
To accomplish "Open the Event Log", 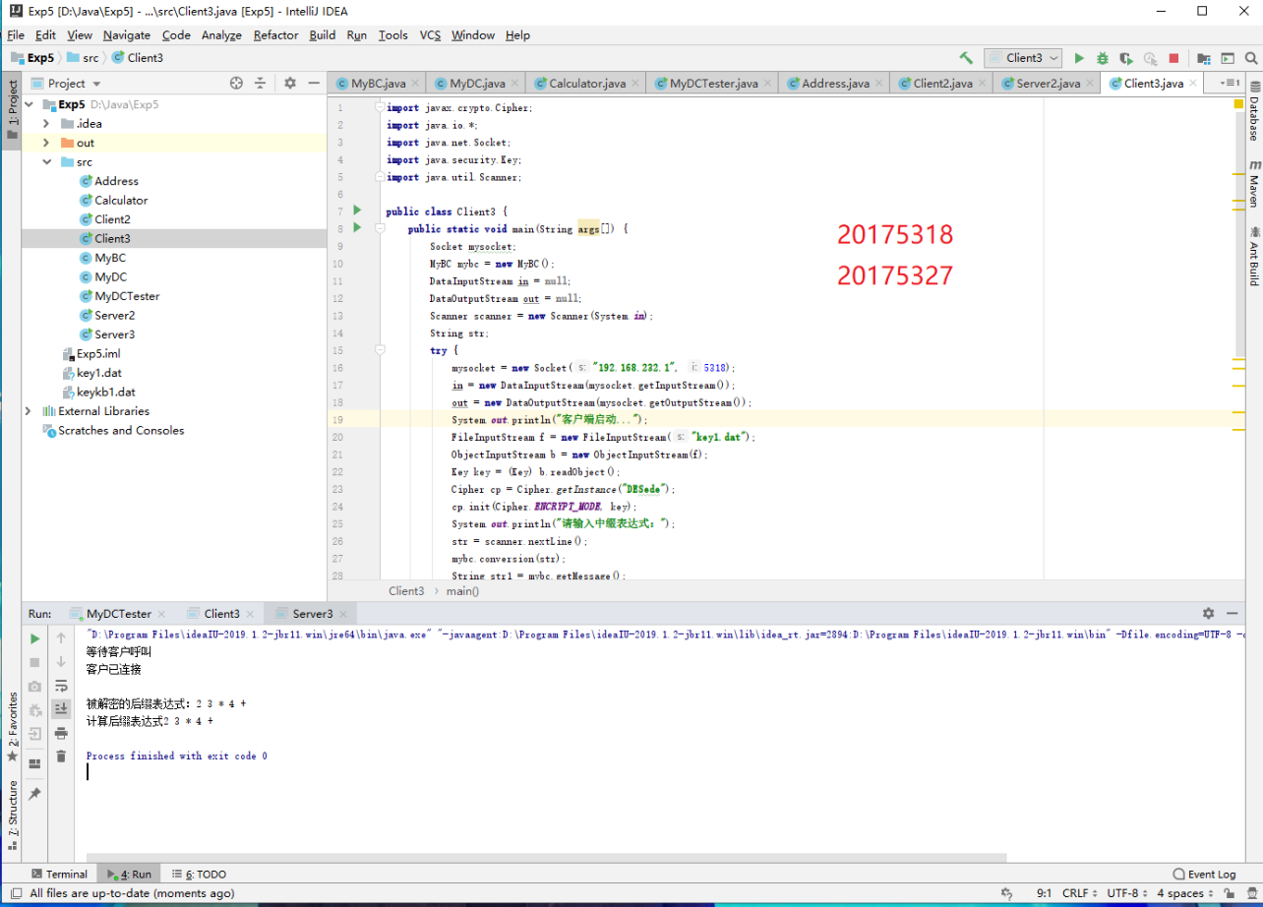I will click(x=1205, y=874).
